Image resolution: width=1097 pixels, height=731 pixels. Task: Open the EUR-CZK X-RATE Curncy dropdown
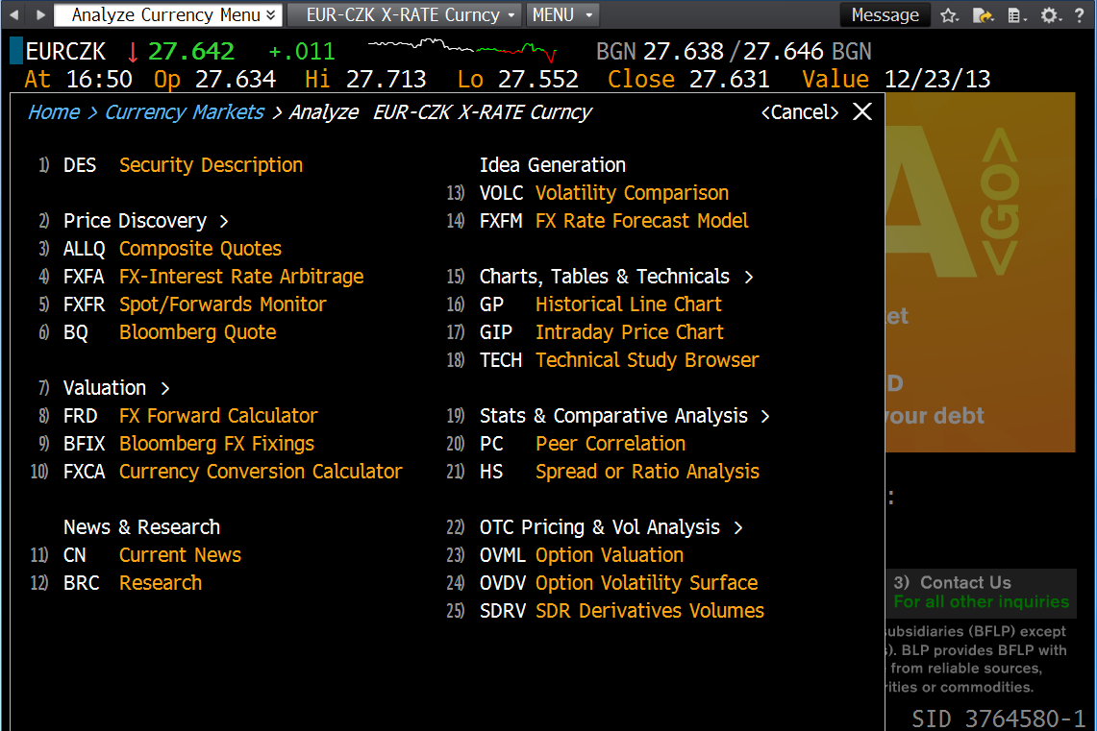tap(405, 14)
